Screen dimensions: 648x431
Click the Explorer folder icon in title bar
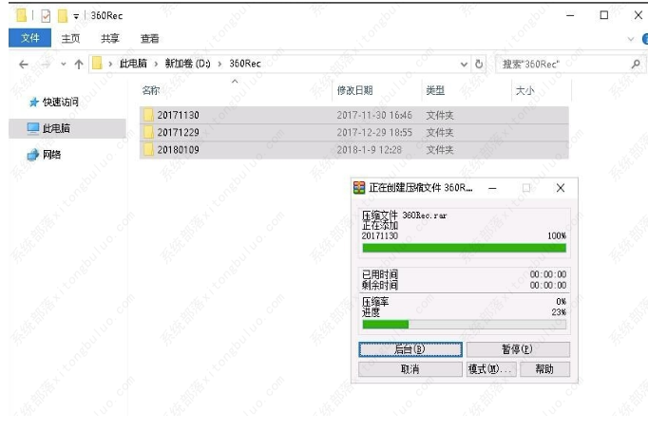tap(21, 15)
